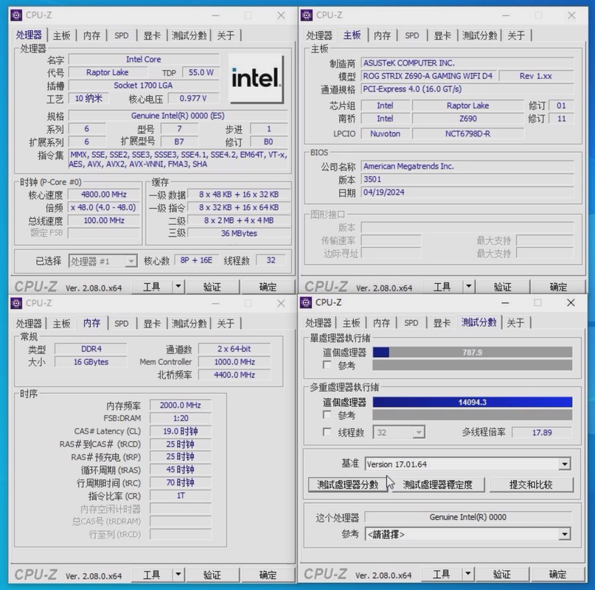Click 验证 in the memory window
The width and height of the screenshot is (595, 590).
212,575
